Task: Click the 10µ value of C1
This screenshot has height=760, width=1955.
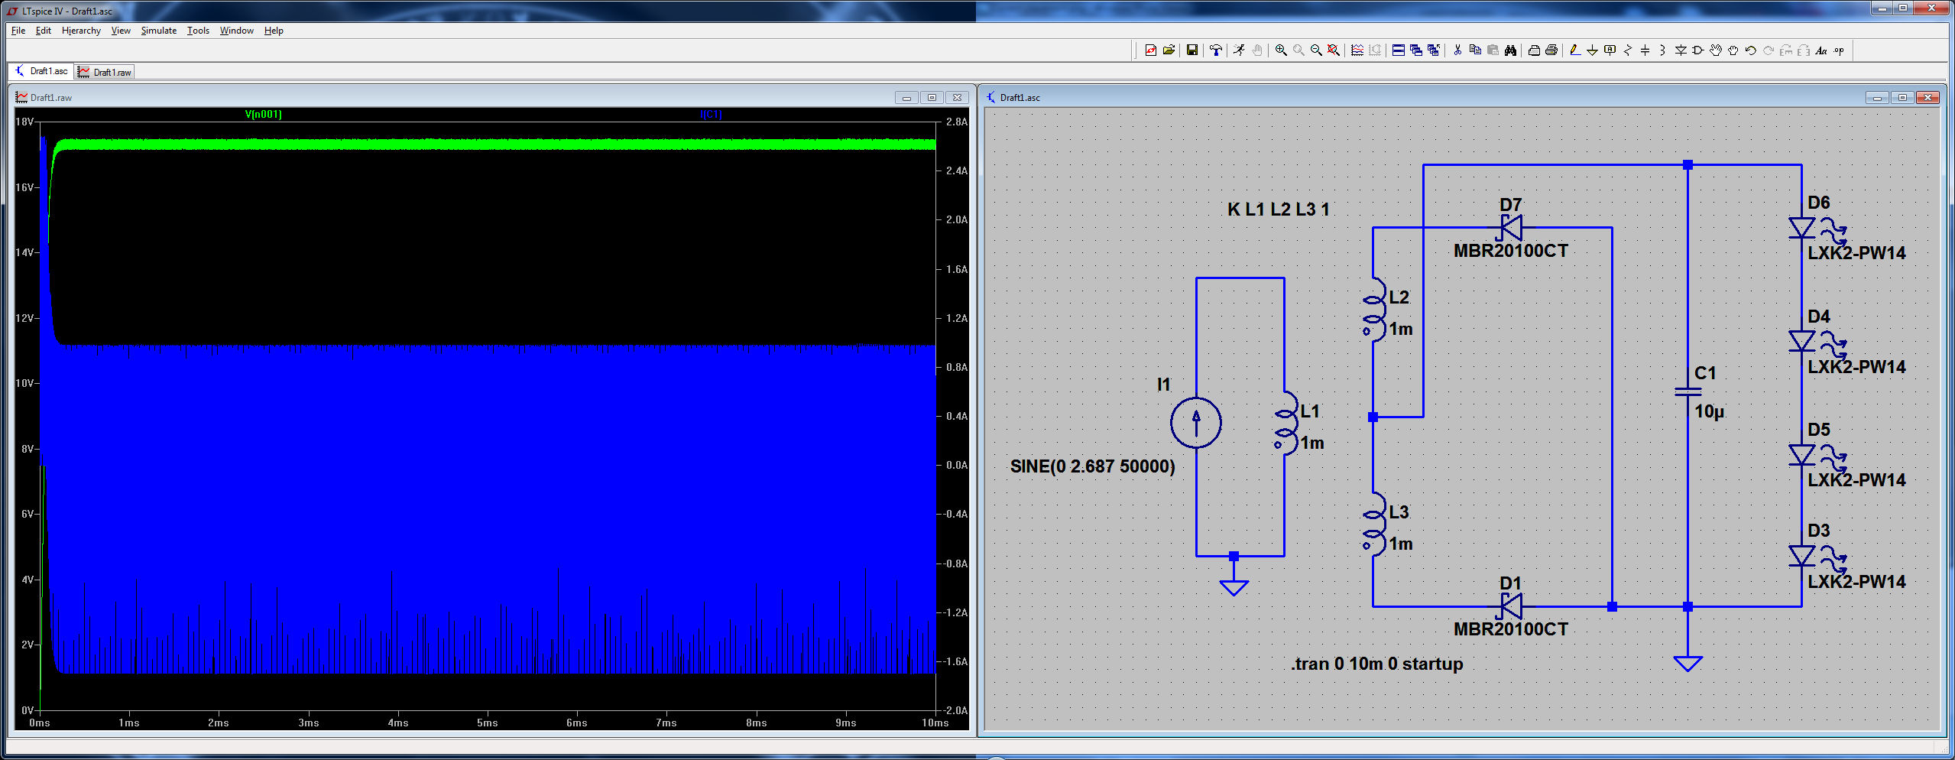Action: coord(1710,411)
